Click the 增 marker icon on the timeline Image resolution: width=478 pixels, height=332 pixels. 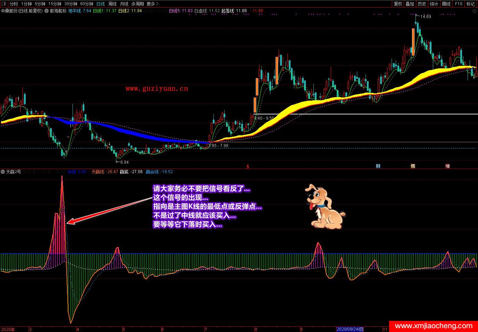[447, 166]
